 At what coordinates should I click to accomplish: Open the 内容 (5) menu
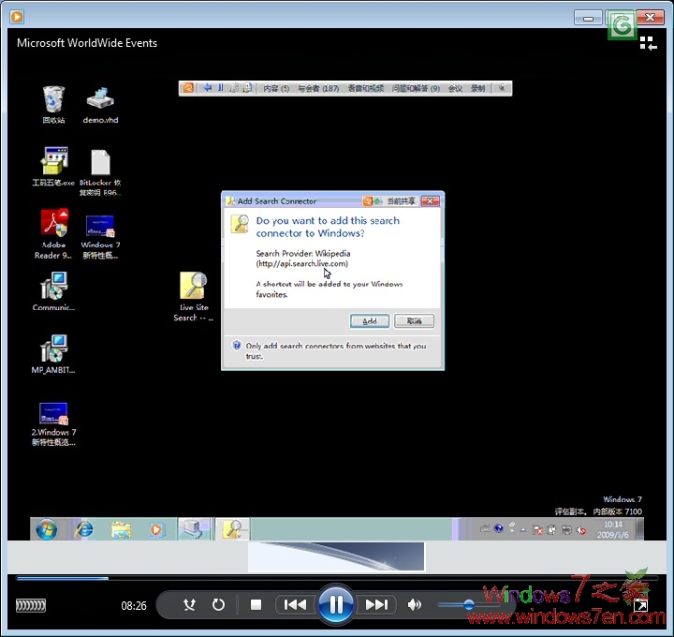[x=276, y=88]
